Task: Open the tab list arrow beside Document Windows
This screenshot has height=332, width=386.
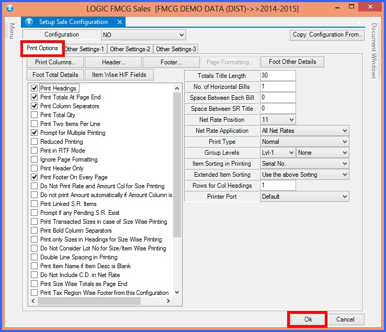Action: point(359,23)
